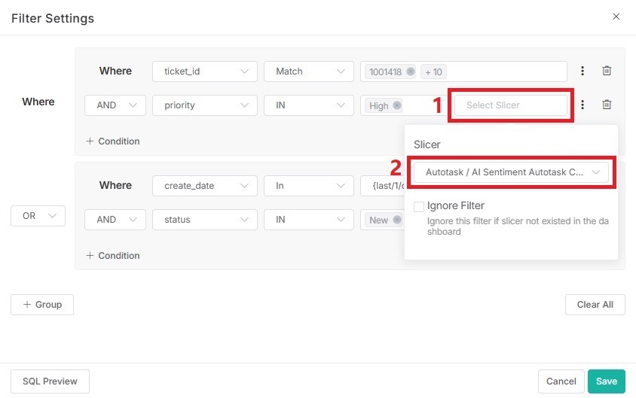Image resolution: width=636 pixels, height=398 pixels.
Task: Open more options for ticket_id row
Action: [x=582, y=71]
